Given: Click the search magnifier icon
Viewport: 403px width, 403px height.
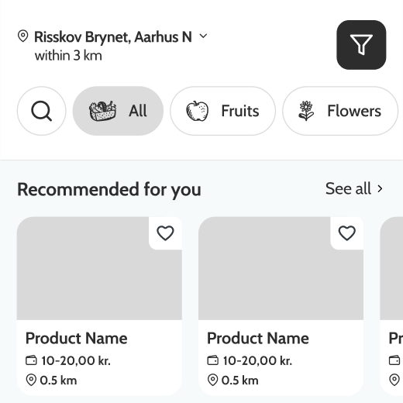Looking at the screenshot, I should [42, 111].
